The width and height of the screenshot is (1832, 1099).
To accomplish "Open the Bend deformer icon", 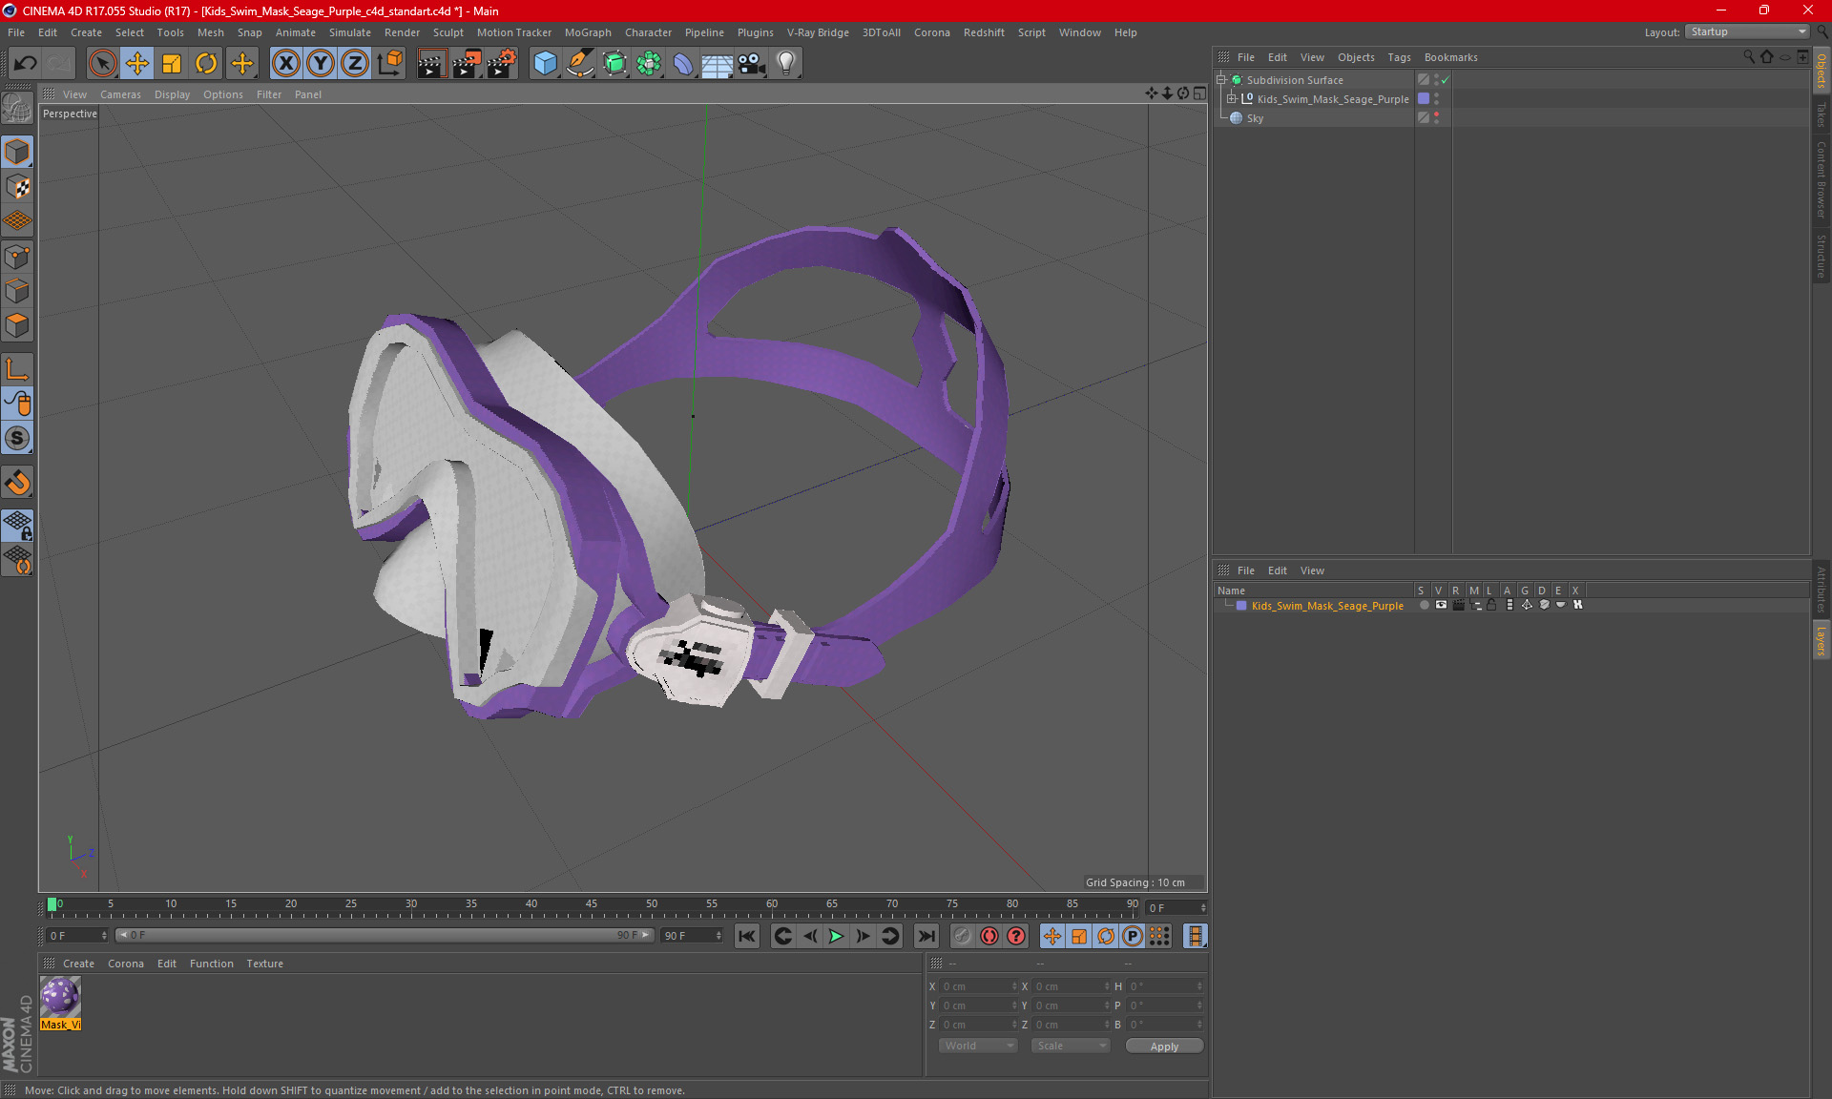I will click(x=683, y=63).
